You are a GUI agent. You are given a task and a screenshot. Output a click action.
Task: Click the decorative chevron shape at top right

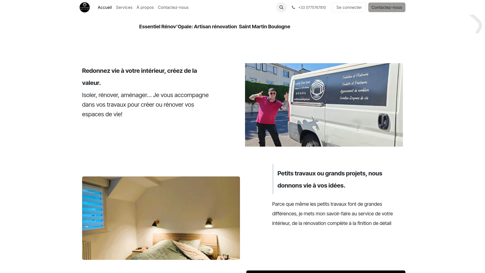476,24
